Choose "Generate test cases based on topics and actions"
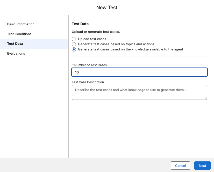This screenshot has width=214, height=172. 74,44
